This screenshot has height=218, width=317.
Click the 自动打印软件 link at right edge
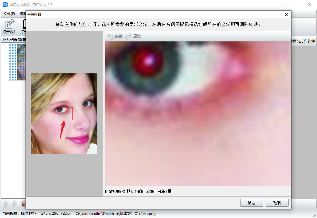(x=303, y=41)
